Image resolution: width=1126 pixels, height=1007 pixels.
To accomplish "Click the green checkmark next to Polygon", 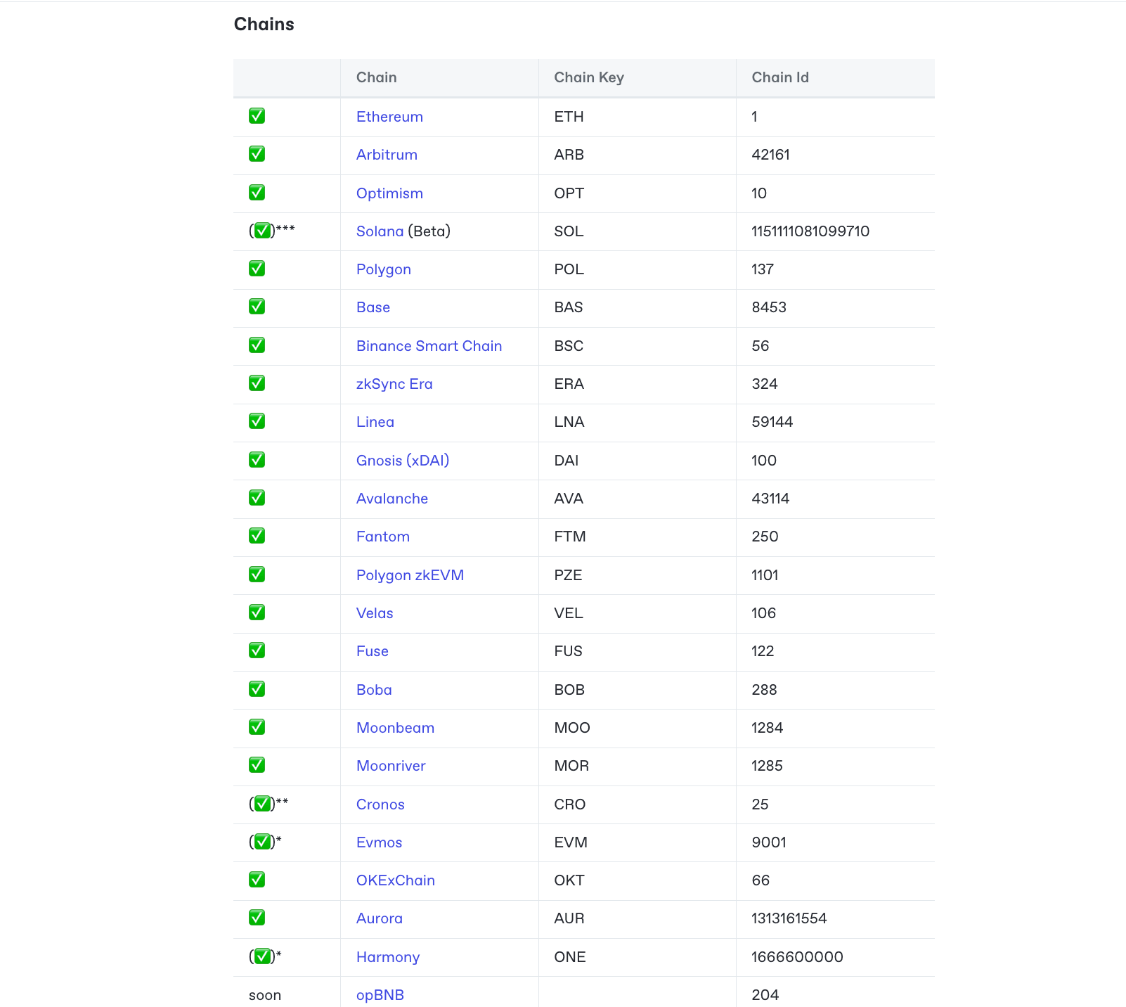I will tap(257, 269).
